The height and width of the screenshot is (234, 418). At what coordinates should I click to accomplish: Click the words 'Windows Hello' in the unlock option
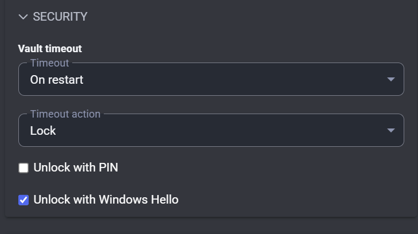pyautogui.click(x=138, y=200)
